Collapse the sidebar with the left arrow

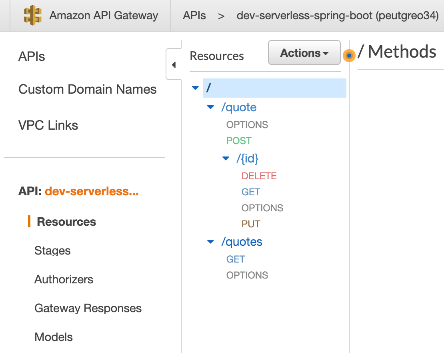[x=174, y=64]
